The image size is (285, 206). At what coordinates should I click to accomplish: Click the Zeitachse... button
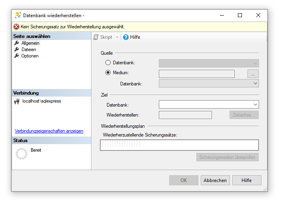click(x=244, y=115)
